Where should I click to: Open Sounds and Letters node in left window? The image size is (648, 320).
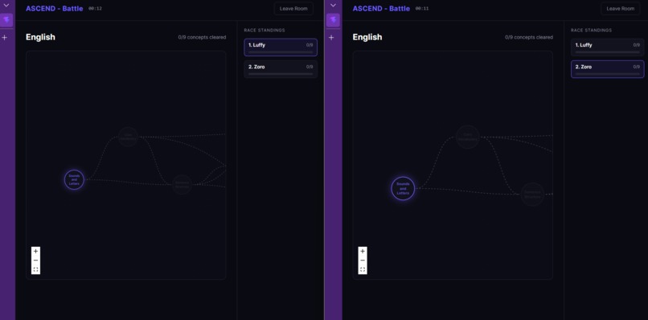(x=74, y=180)
